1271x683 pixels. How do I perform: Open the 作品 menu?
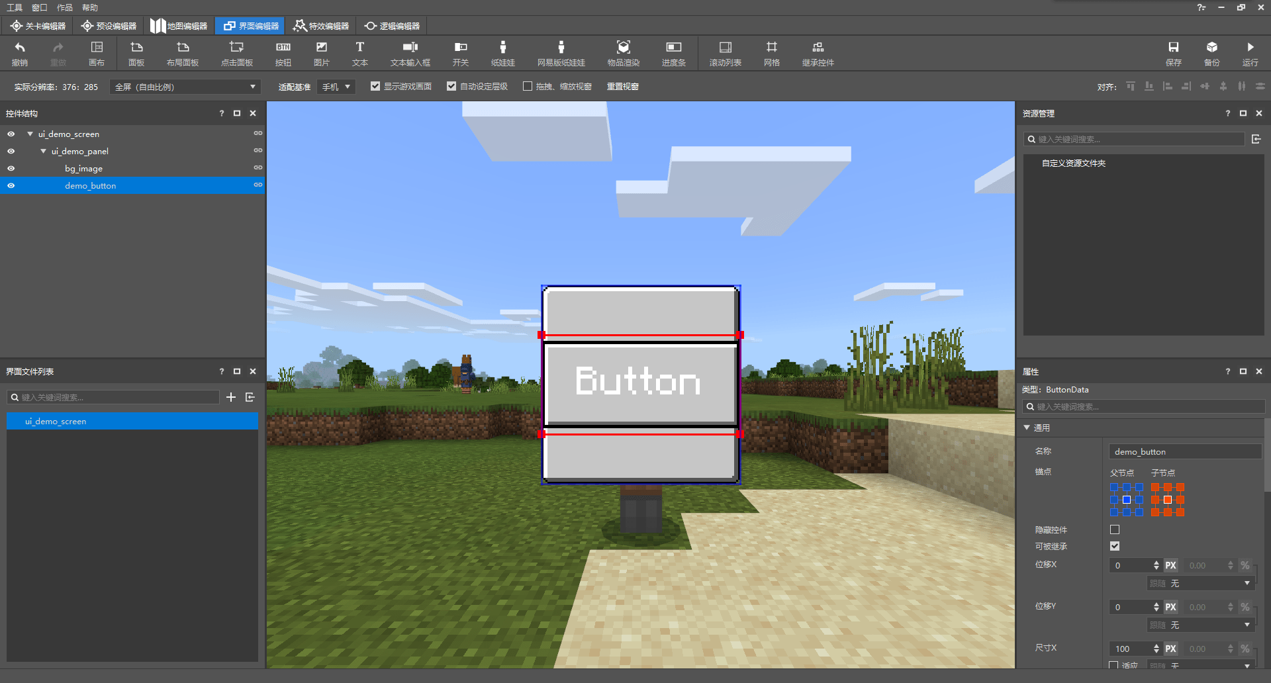pos(65,7)
